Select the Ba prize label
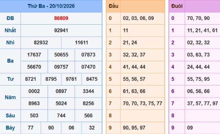220x134 pixels. (10, 61)
